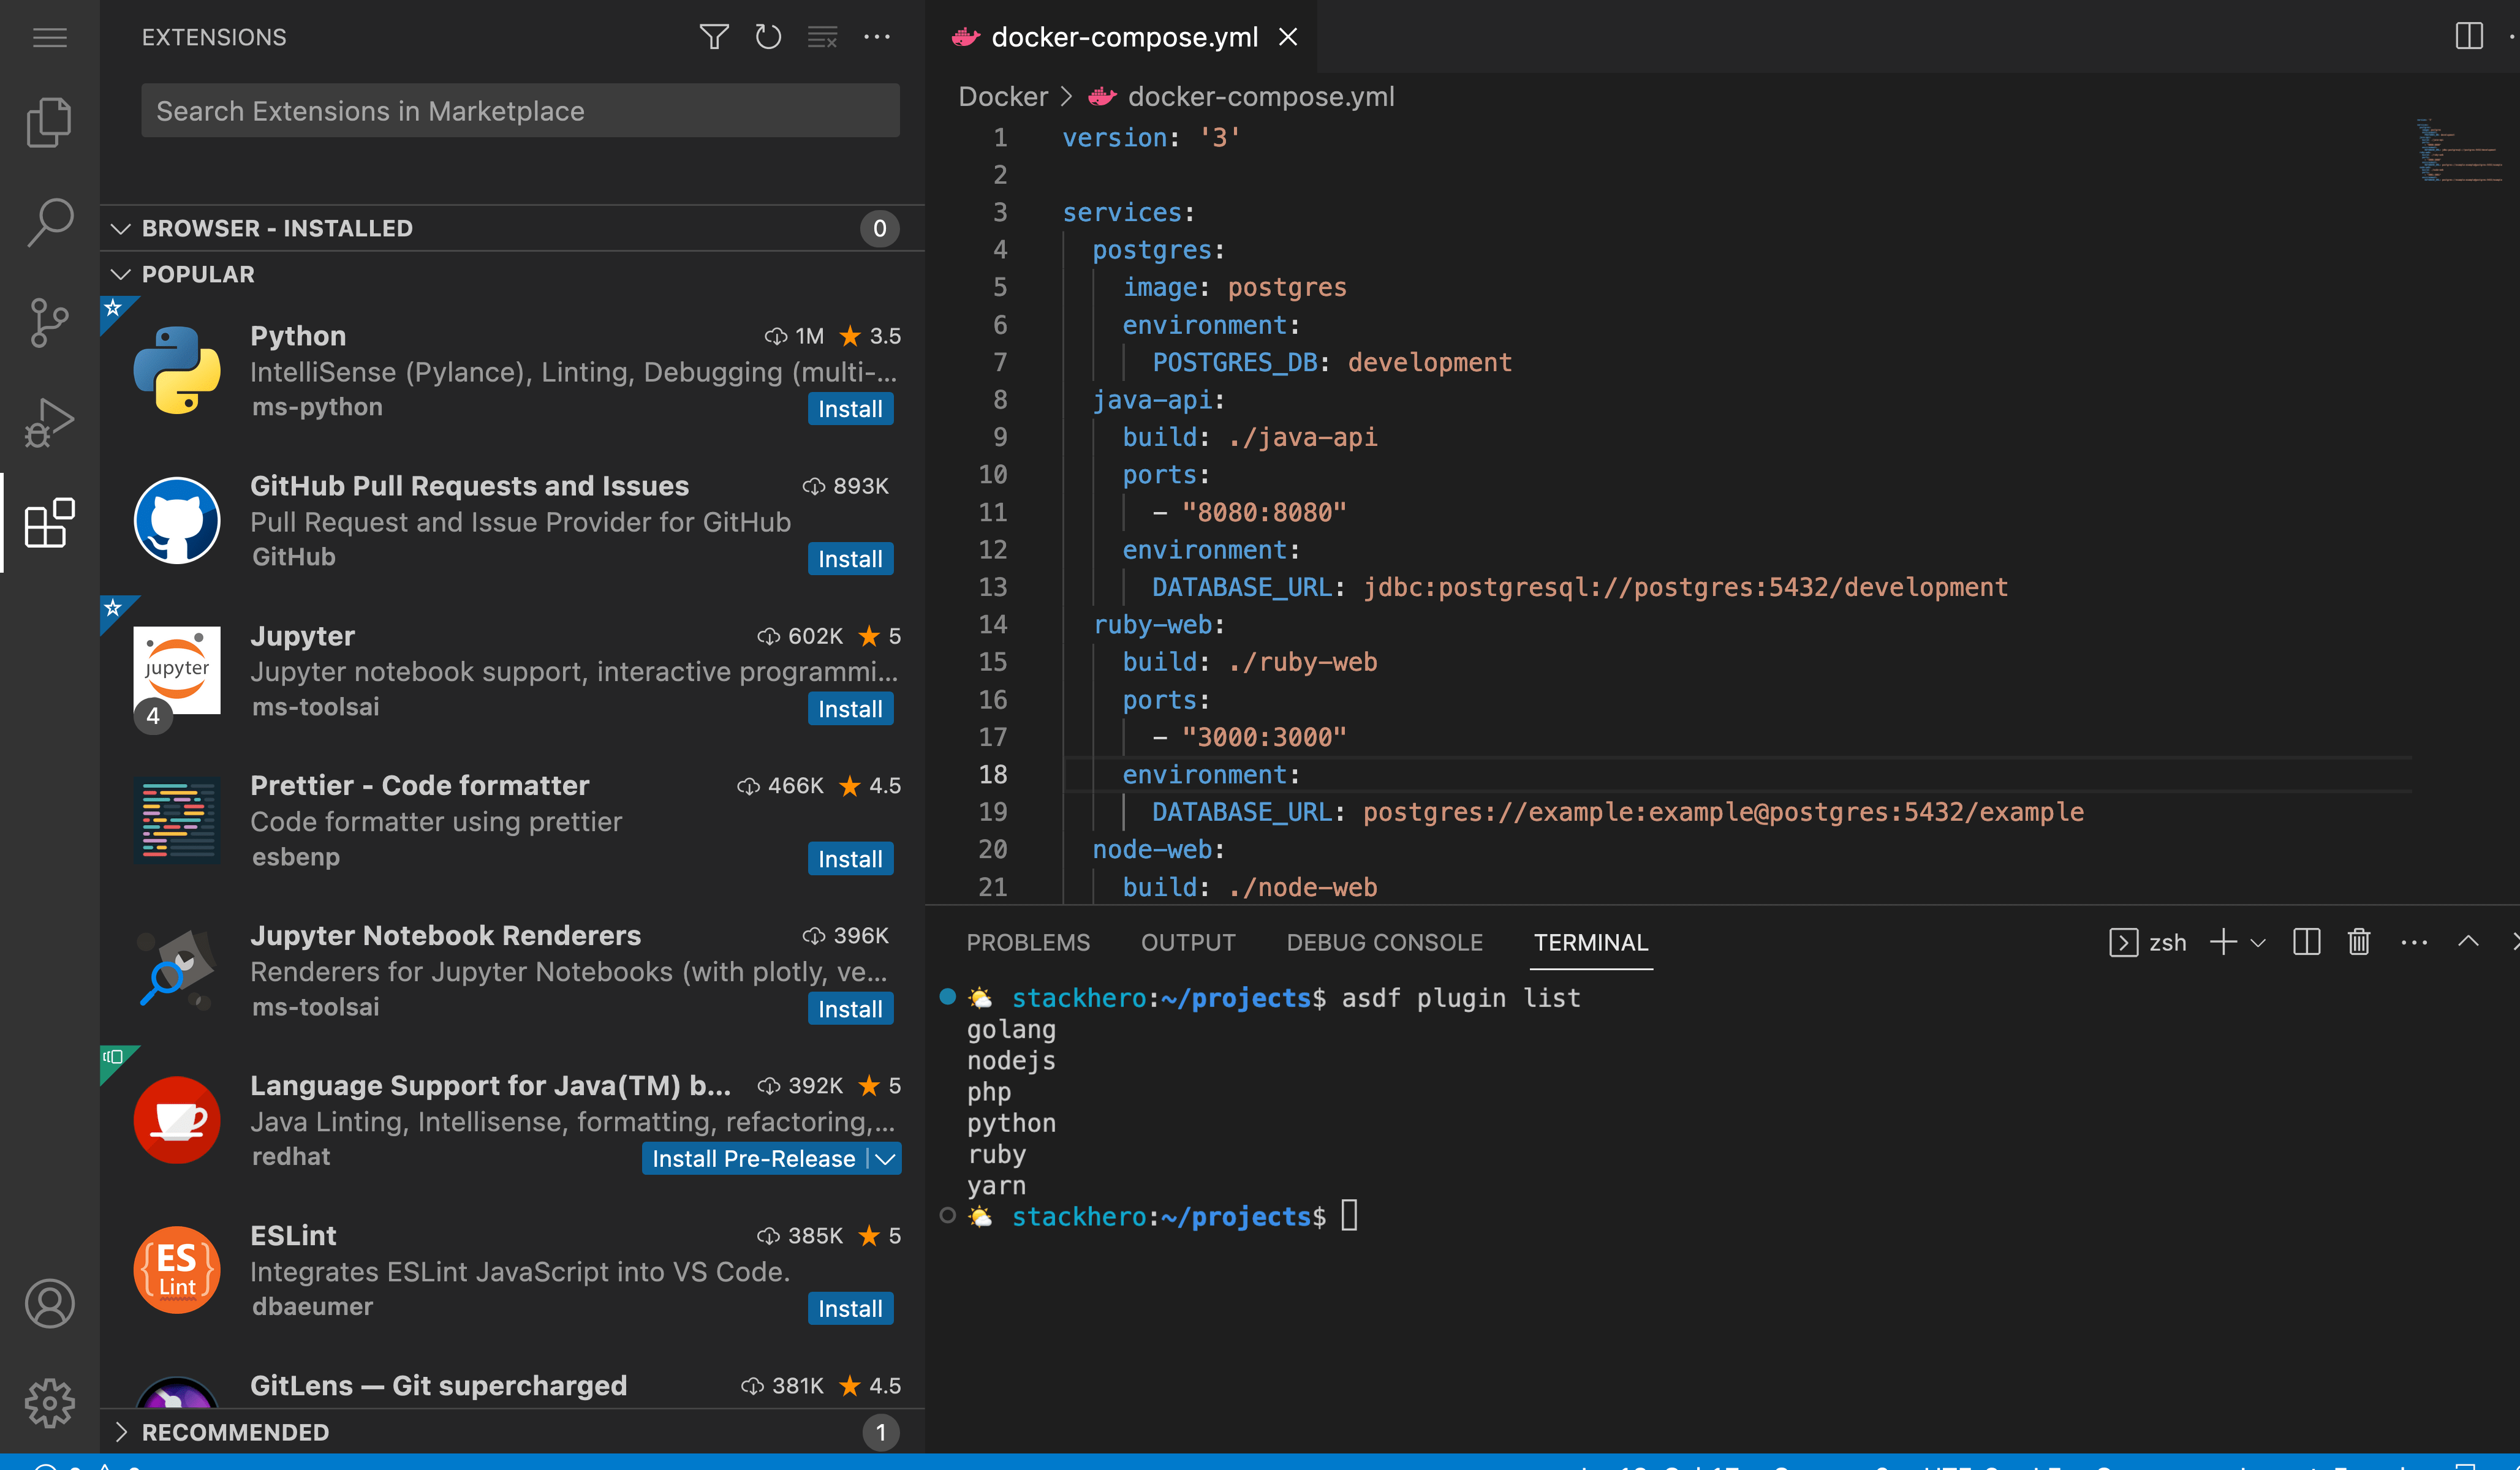Switch to the PROBLEMS tab
The height and width of the screenshot is (1470, 2520).
point(1028,941)
